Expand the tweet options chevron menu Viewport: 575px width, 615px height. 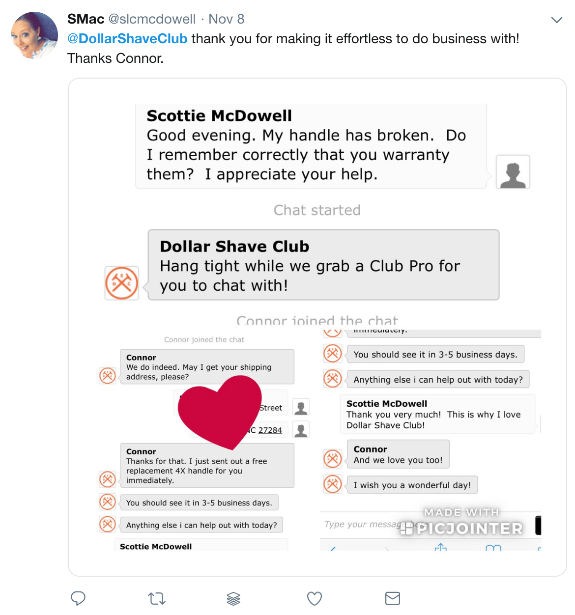click(x=556, y=20)
